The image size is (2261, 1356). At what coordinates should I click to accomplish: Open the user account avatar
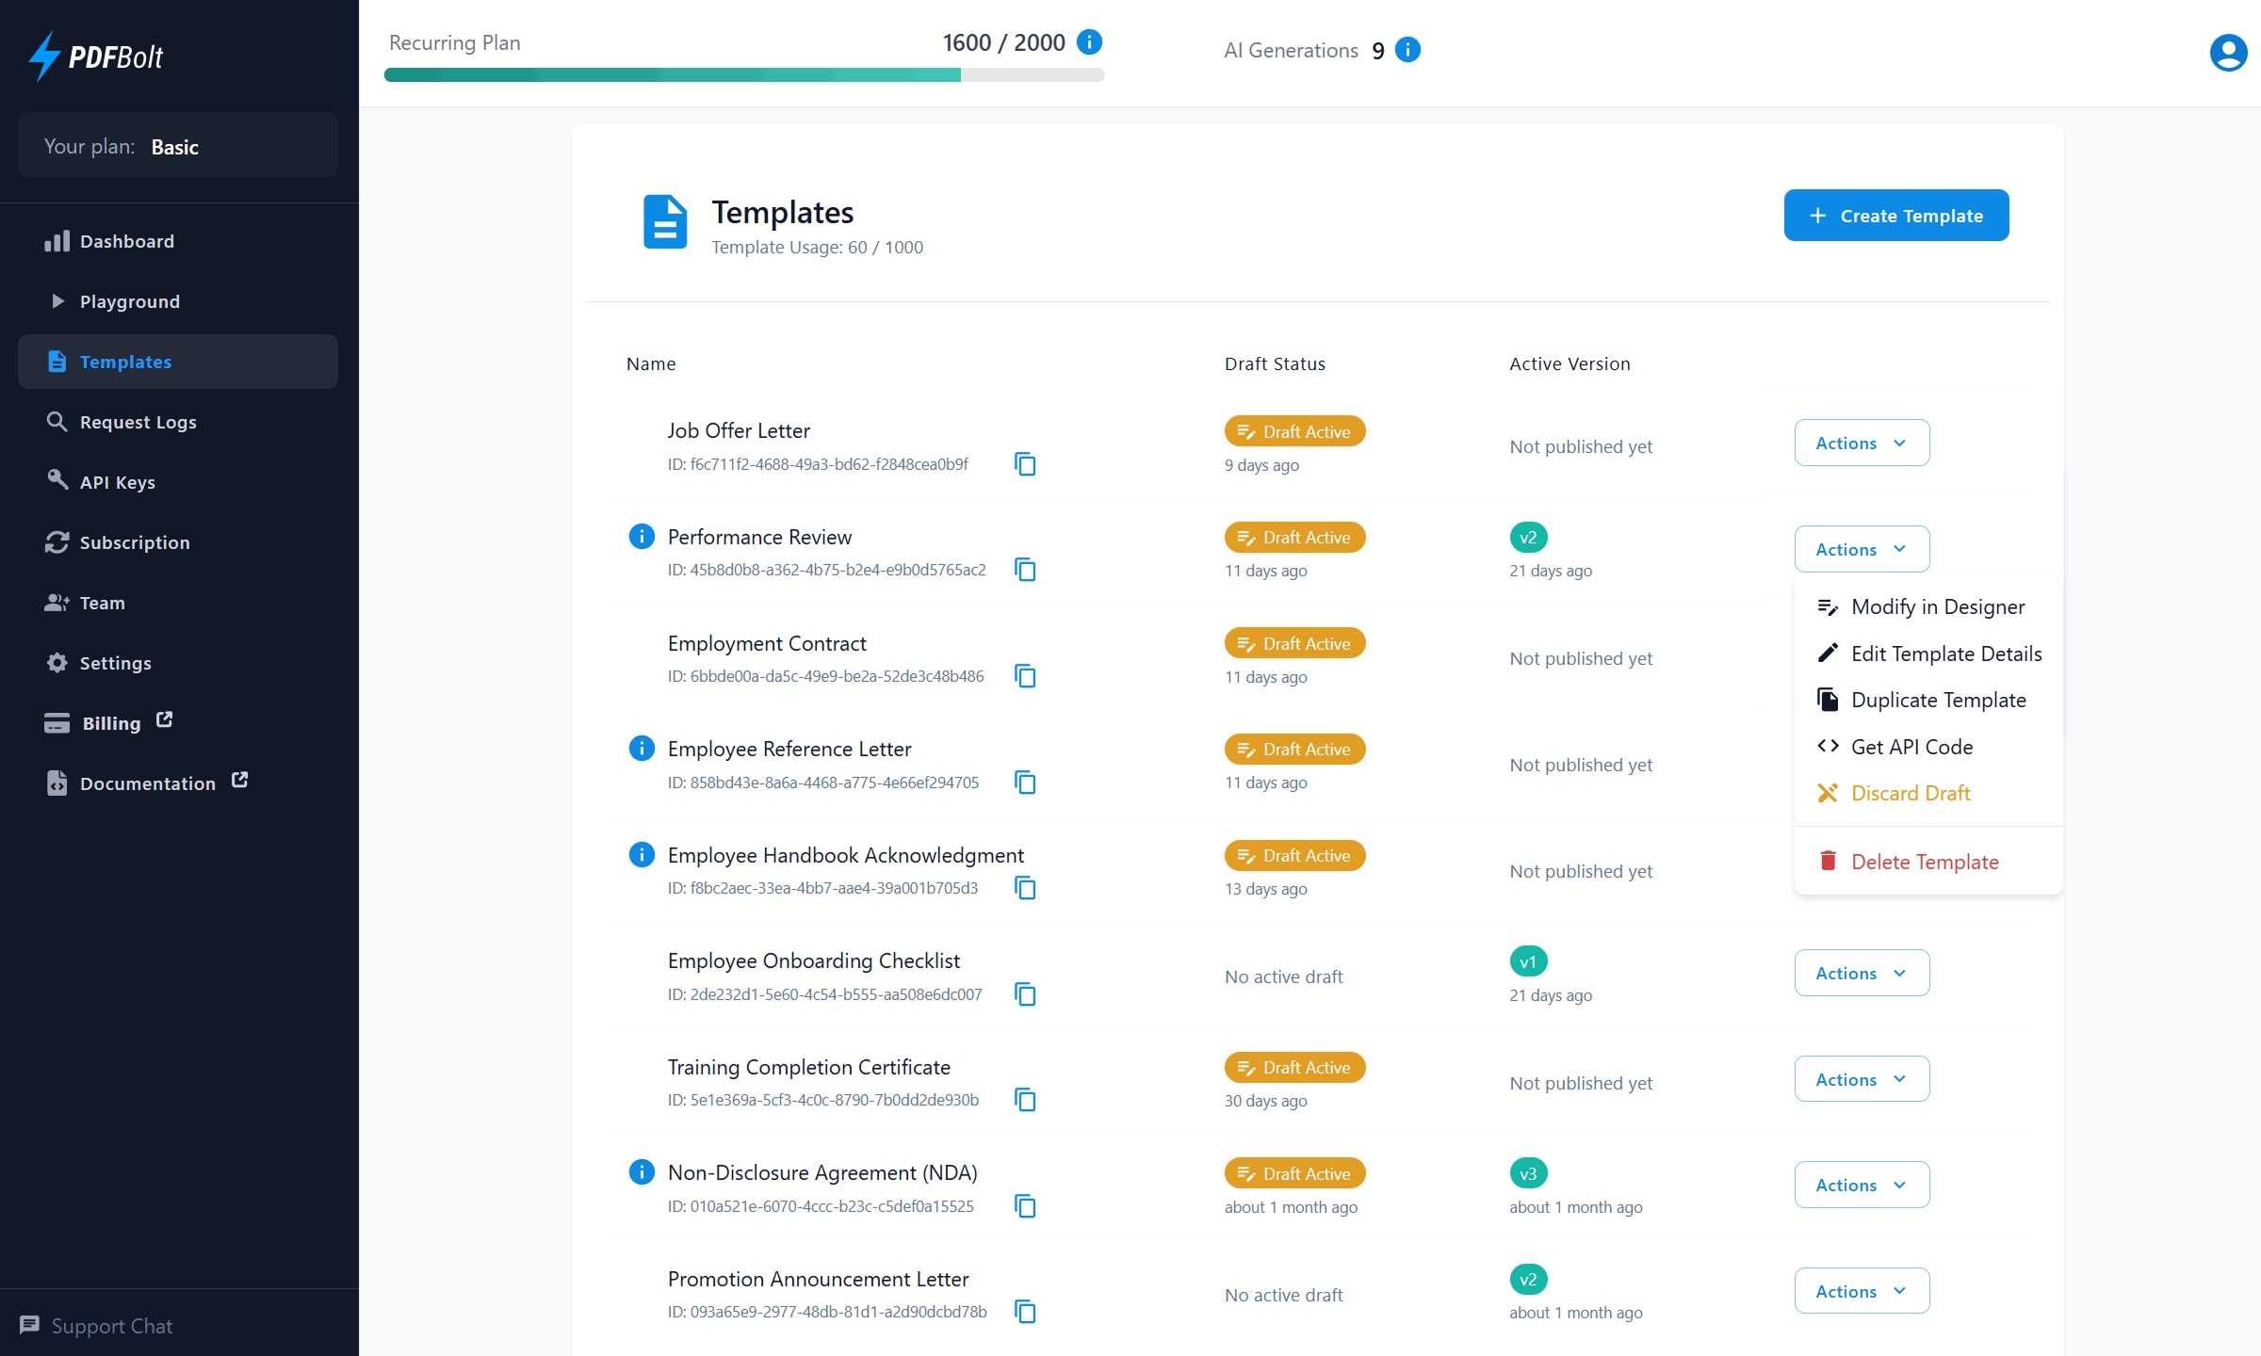[x=2228, y=53]
